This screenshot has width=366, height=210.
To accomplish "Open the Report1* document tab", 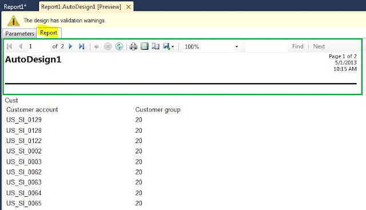I will [x=15, y=7].
